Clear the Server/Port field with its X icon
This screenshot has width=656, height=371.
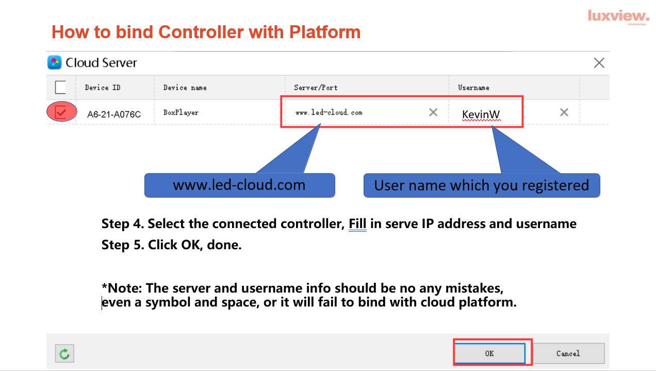click(433, 112)
